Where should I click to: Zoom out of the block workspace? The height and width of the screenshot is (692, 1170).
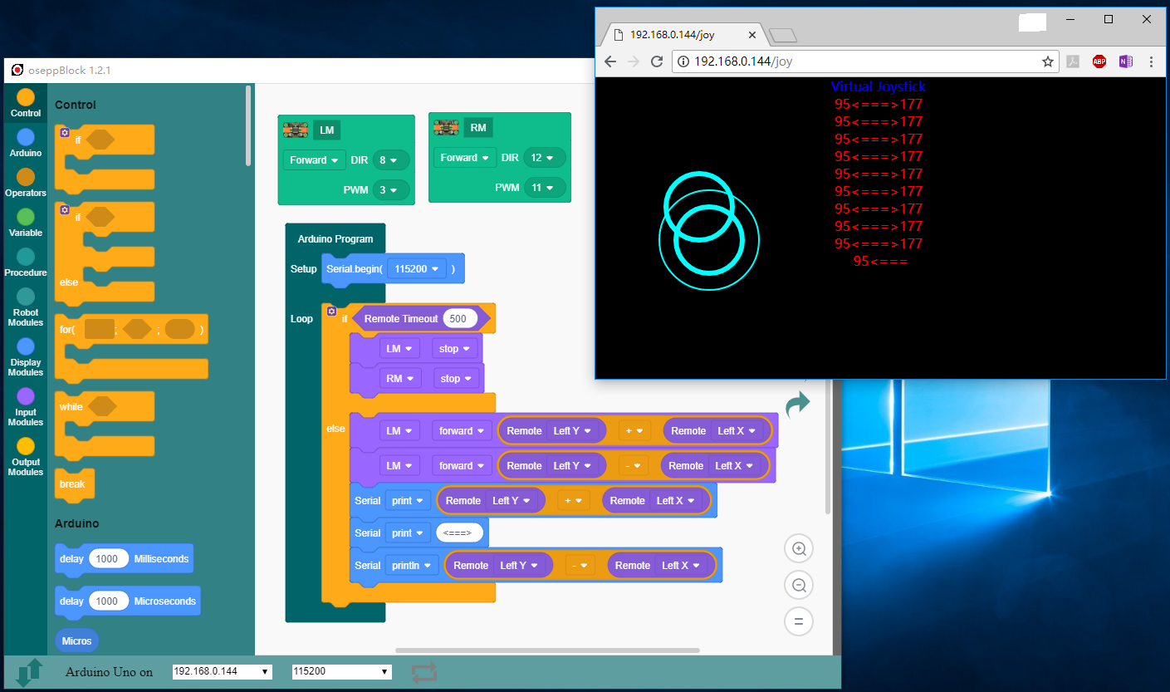[799, 585]
